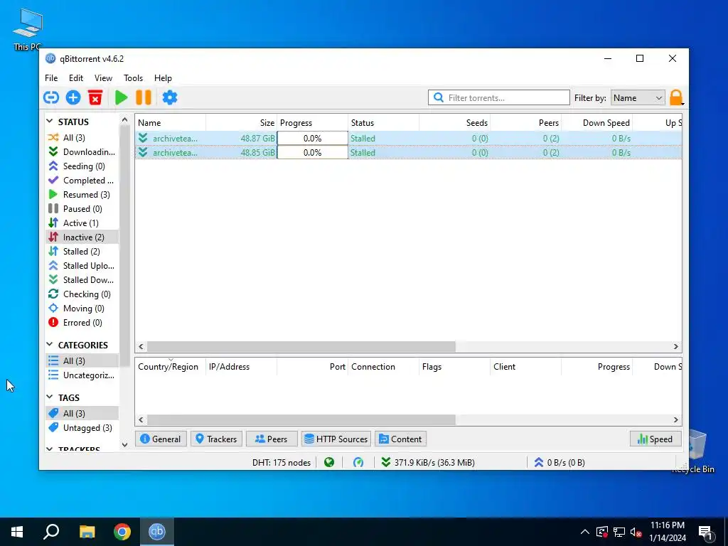728x546 pixels.
Task: Select the Downloading status filter
Action: point(82,152)
